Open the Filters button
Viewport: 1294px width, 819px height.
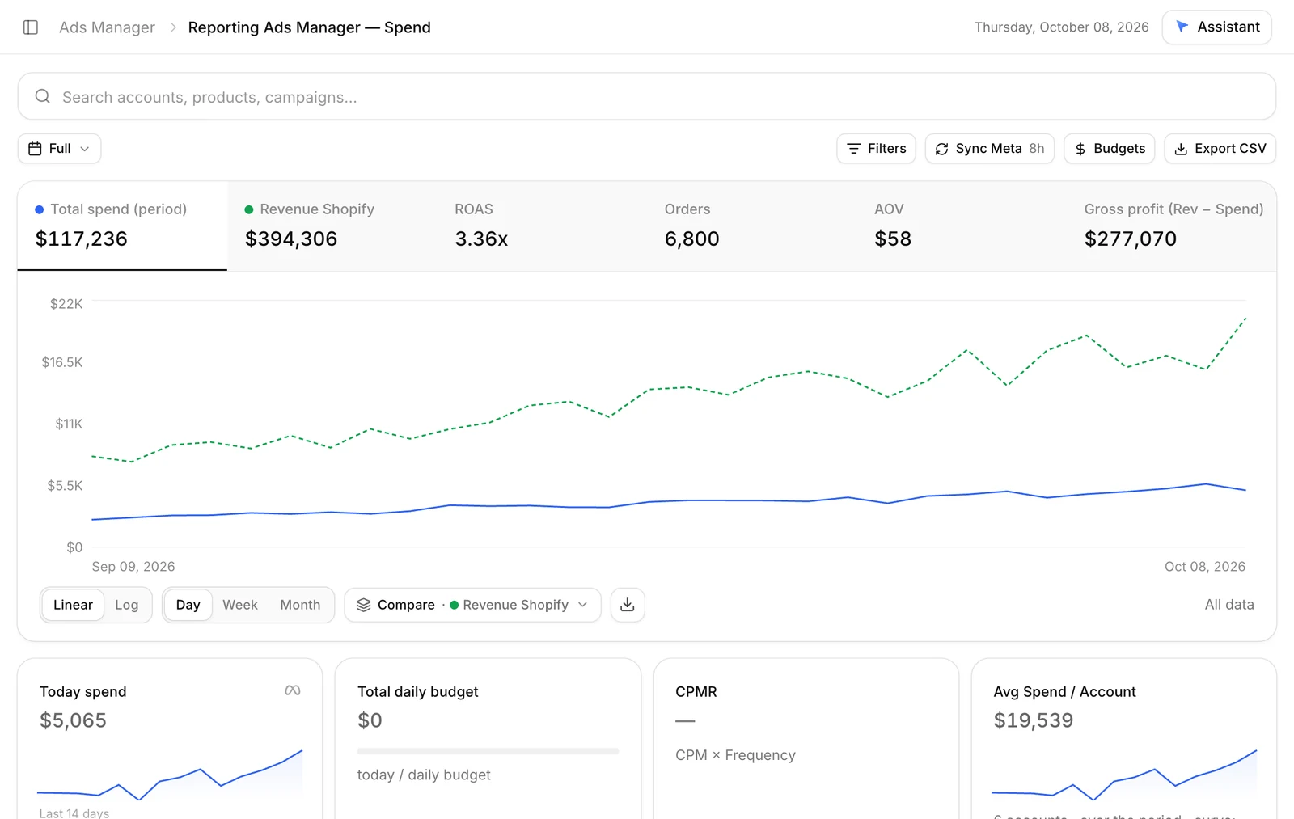coord(876,149)
